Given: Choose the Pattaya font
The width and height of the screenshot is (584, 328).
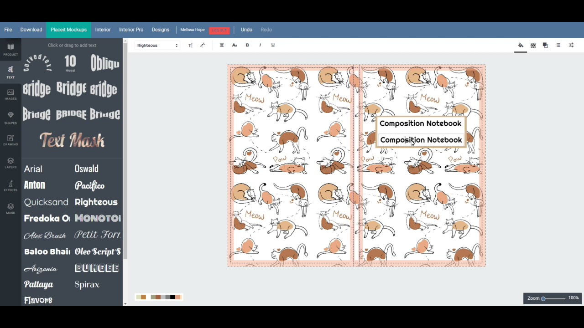Looking at the screenshot, I should 38,285.
